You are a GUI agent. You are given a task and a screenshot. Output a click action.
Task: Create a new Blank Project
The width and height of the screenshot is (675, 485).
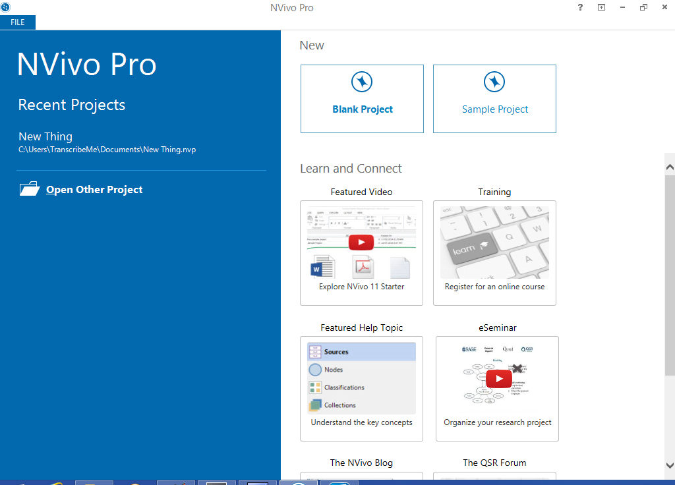[x=362, y=109]
